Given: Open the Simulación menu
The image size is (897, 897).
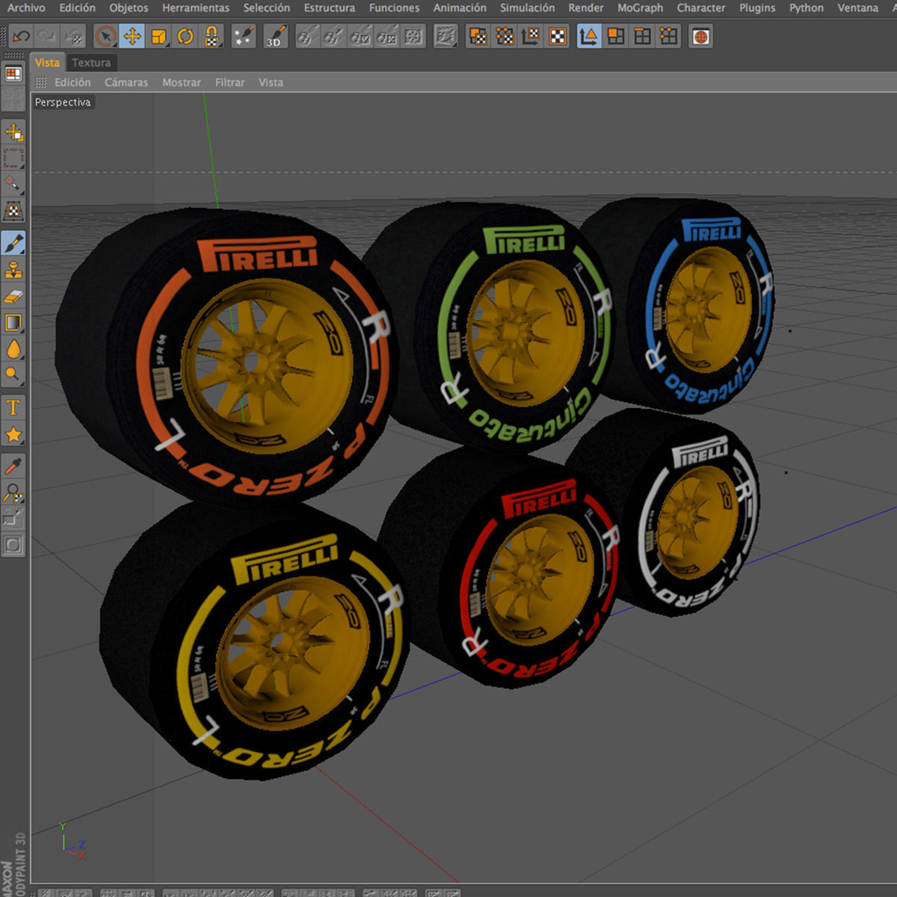Looking at the screenshot, I should (x=528, y=7).
